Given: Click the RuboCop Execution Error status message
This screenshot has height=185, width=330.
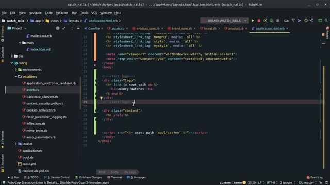Looking at the screenshot, I should click(58, 183).
